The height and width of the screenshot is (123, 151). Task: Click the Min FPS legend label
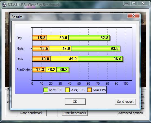pos(99,90)
